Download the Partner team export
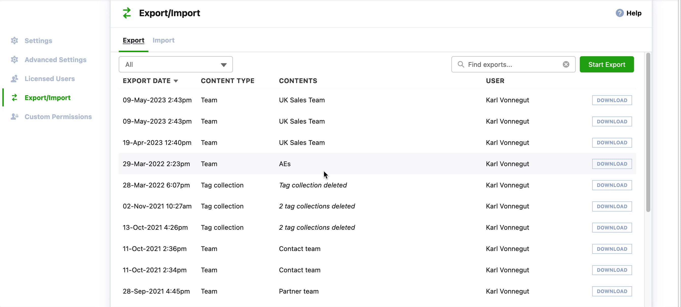 [612, 291]
